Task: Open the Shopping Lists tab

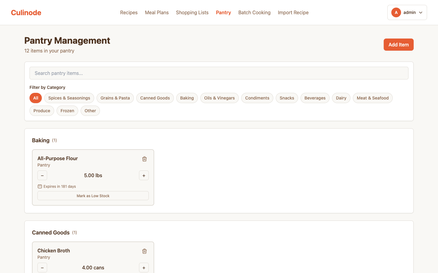Action: (x=192, y=12)
